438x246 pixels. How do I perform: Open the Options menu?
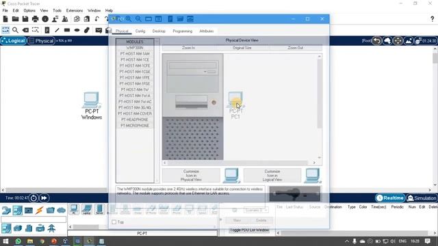(29, 10)
